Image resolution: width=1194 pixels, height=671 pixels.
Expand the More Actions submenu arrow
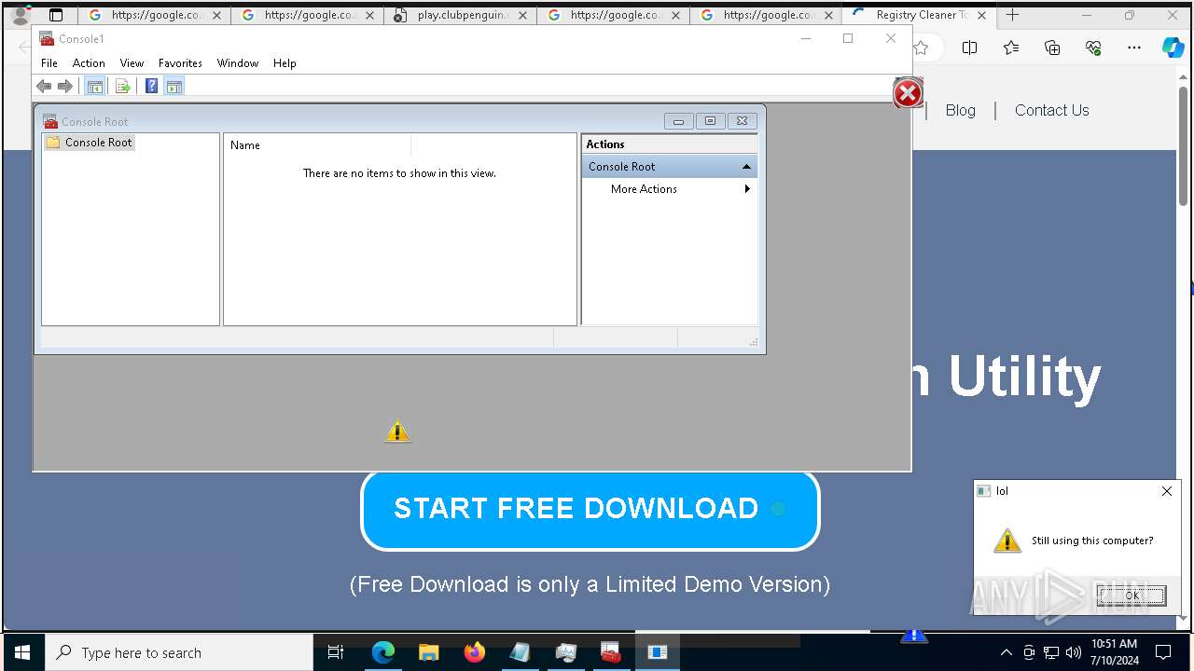747,189
